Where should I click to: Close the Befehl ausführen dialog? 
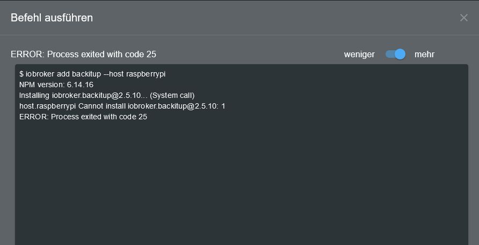coord(464,18)
